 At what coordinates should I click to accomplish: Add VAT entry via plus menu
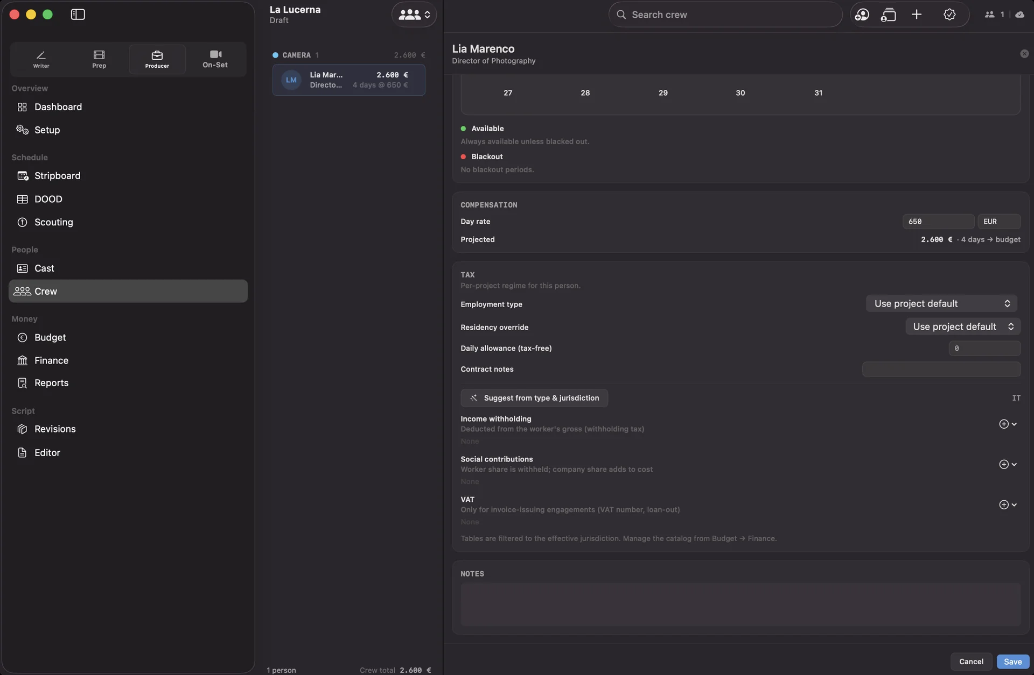pos(1008,505)
